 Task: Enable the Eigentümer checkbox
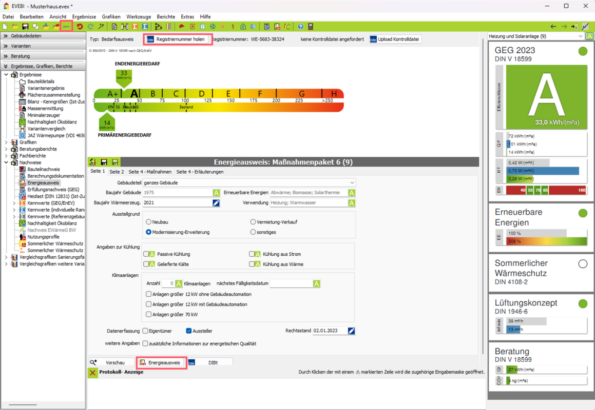(146, 331)
